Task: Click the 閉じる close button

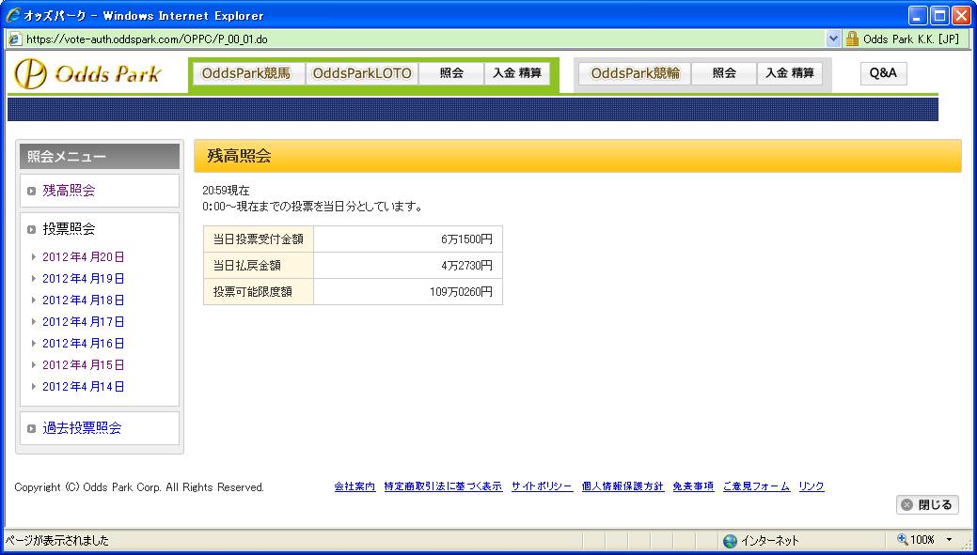Action: coord(927,504)
